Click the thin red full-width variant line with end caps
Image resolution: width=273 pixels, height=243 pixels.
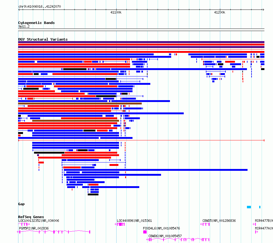[x=141, y=140]
